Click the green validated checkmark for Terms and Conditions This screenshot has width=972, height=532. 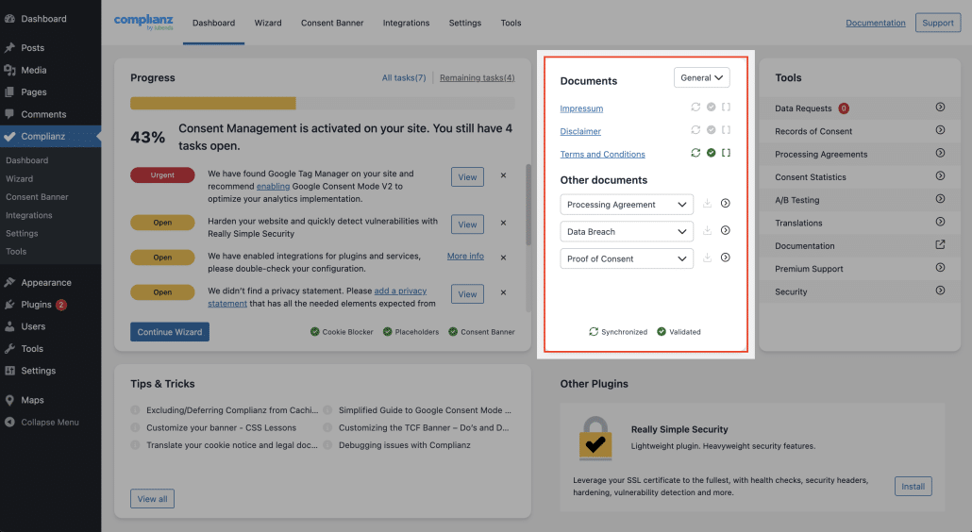pos(712,153)
